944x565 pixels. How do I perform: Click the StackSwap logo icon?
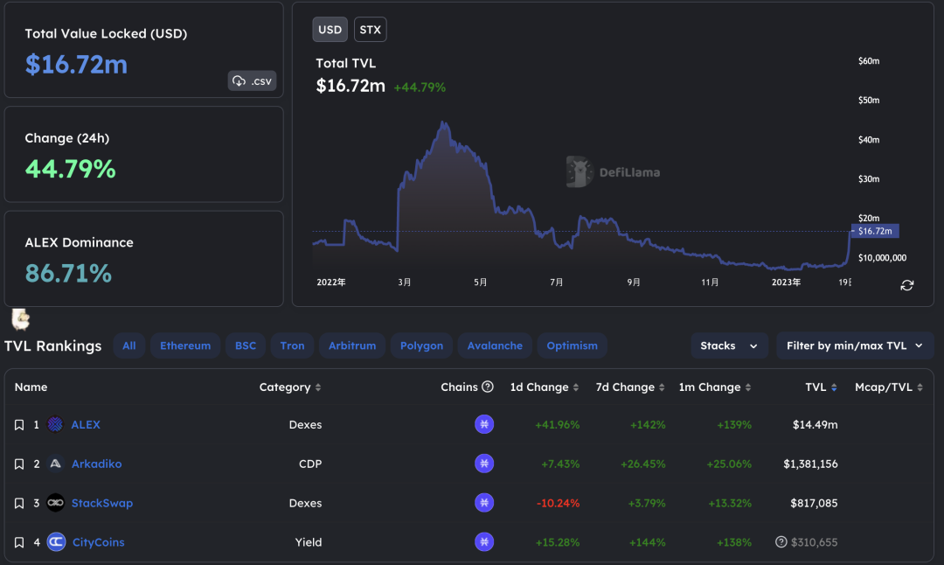(x=56, y=503)
